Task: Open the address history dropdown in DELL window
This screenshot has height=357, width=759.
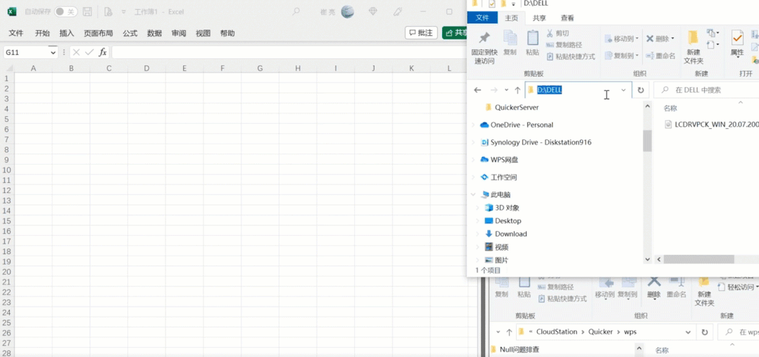Action: tap(624, 90)
